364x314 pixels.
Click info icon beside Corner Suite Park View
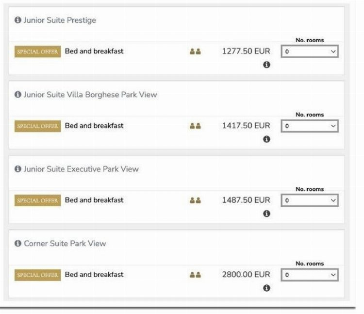point(18,243)
